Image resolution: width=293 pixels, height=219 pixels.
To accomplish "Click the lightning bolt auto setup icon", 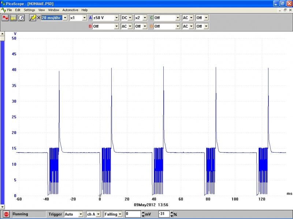I will click(33, 18).
